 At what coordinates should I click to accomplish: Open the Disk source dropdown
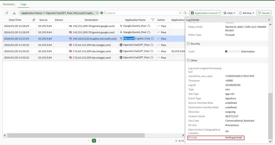(229, 13)
